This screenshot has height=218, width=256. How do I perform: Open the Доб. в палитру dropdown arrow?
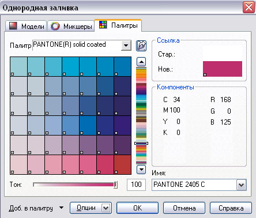point(61,208)
